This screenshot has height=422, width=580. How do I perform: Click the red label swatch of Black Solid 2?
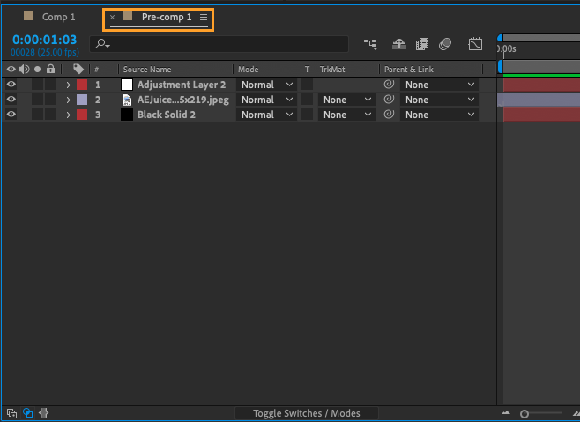click(x=82, y=115)
